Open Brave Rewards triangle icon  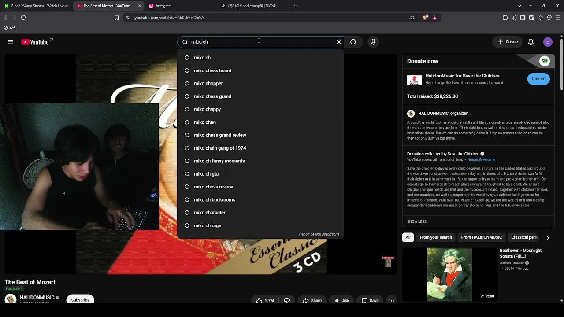[434, 18]
